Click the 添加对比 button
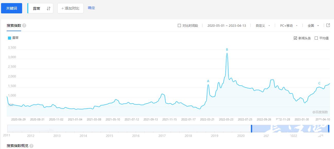Screen dimensions: 334x149 click(x=70, y=8)
